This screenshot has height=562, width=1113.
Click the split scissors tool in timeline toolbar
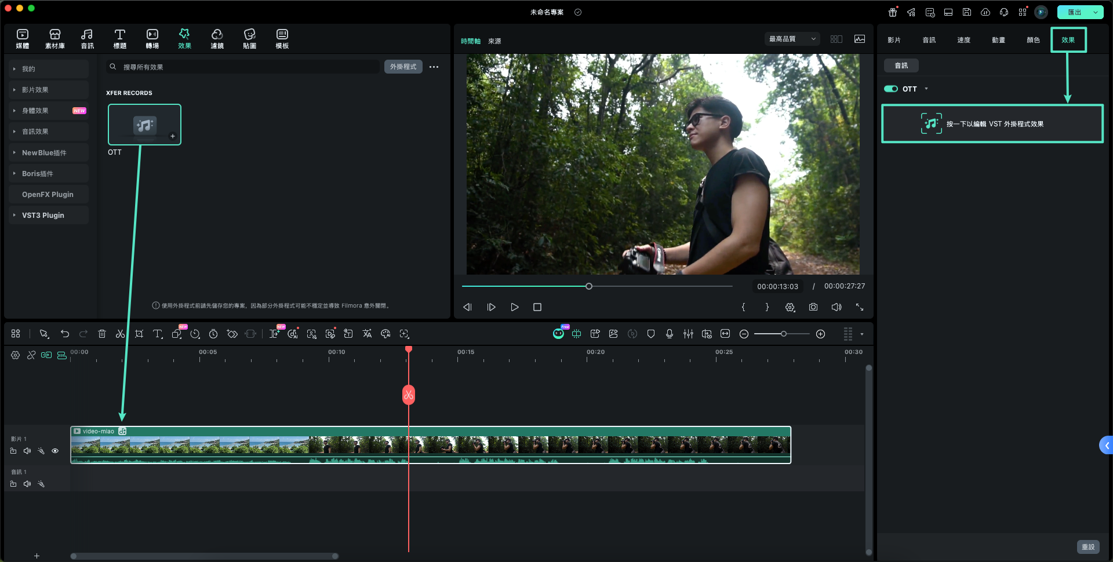click(x=120, y=334)
